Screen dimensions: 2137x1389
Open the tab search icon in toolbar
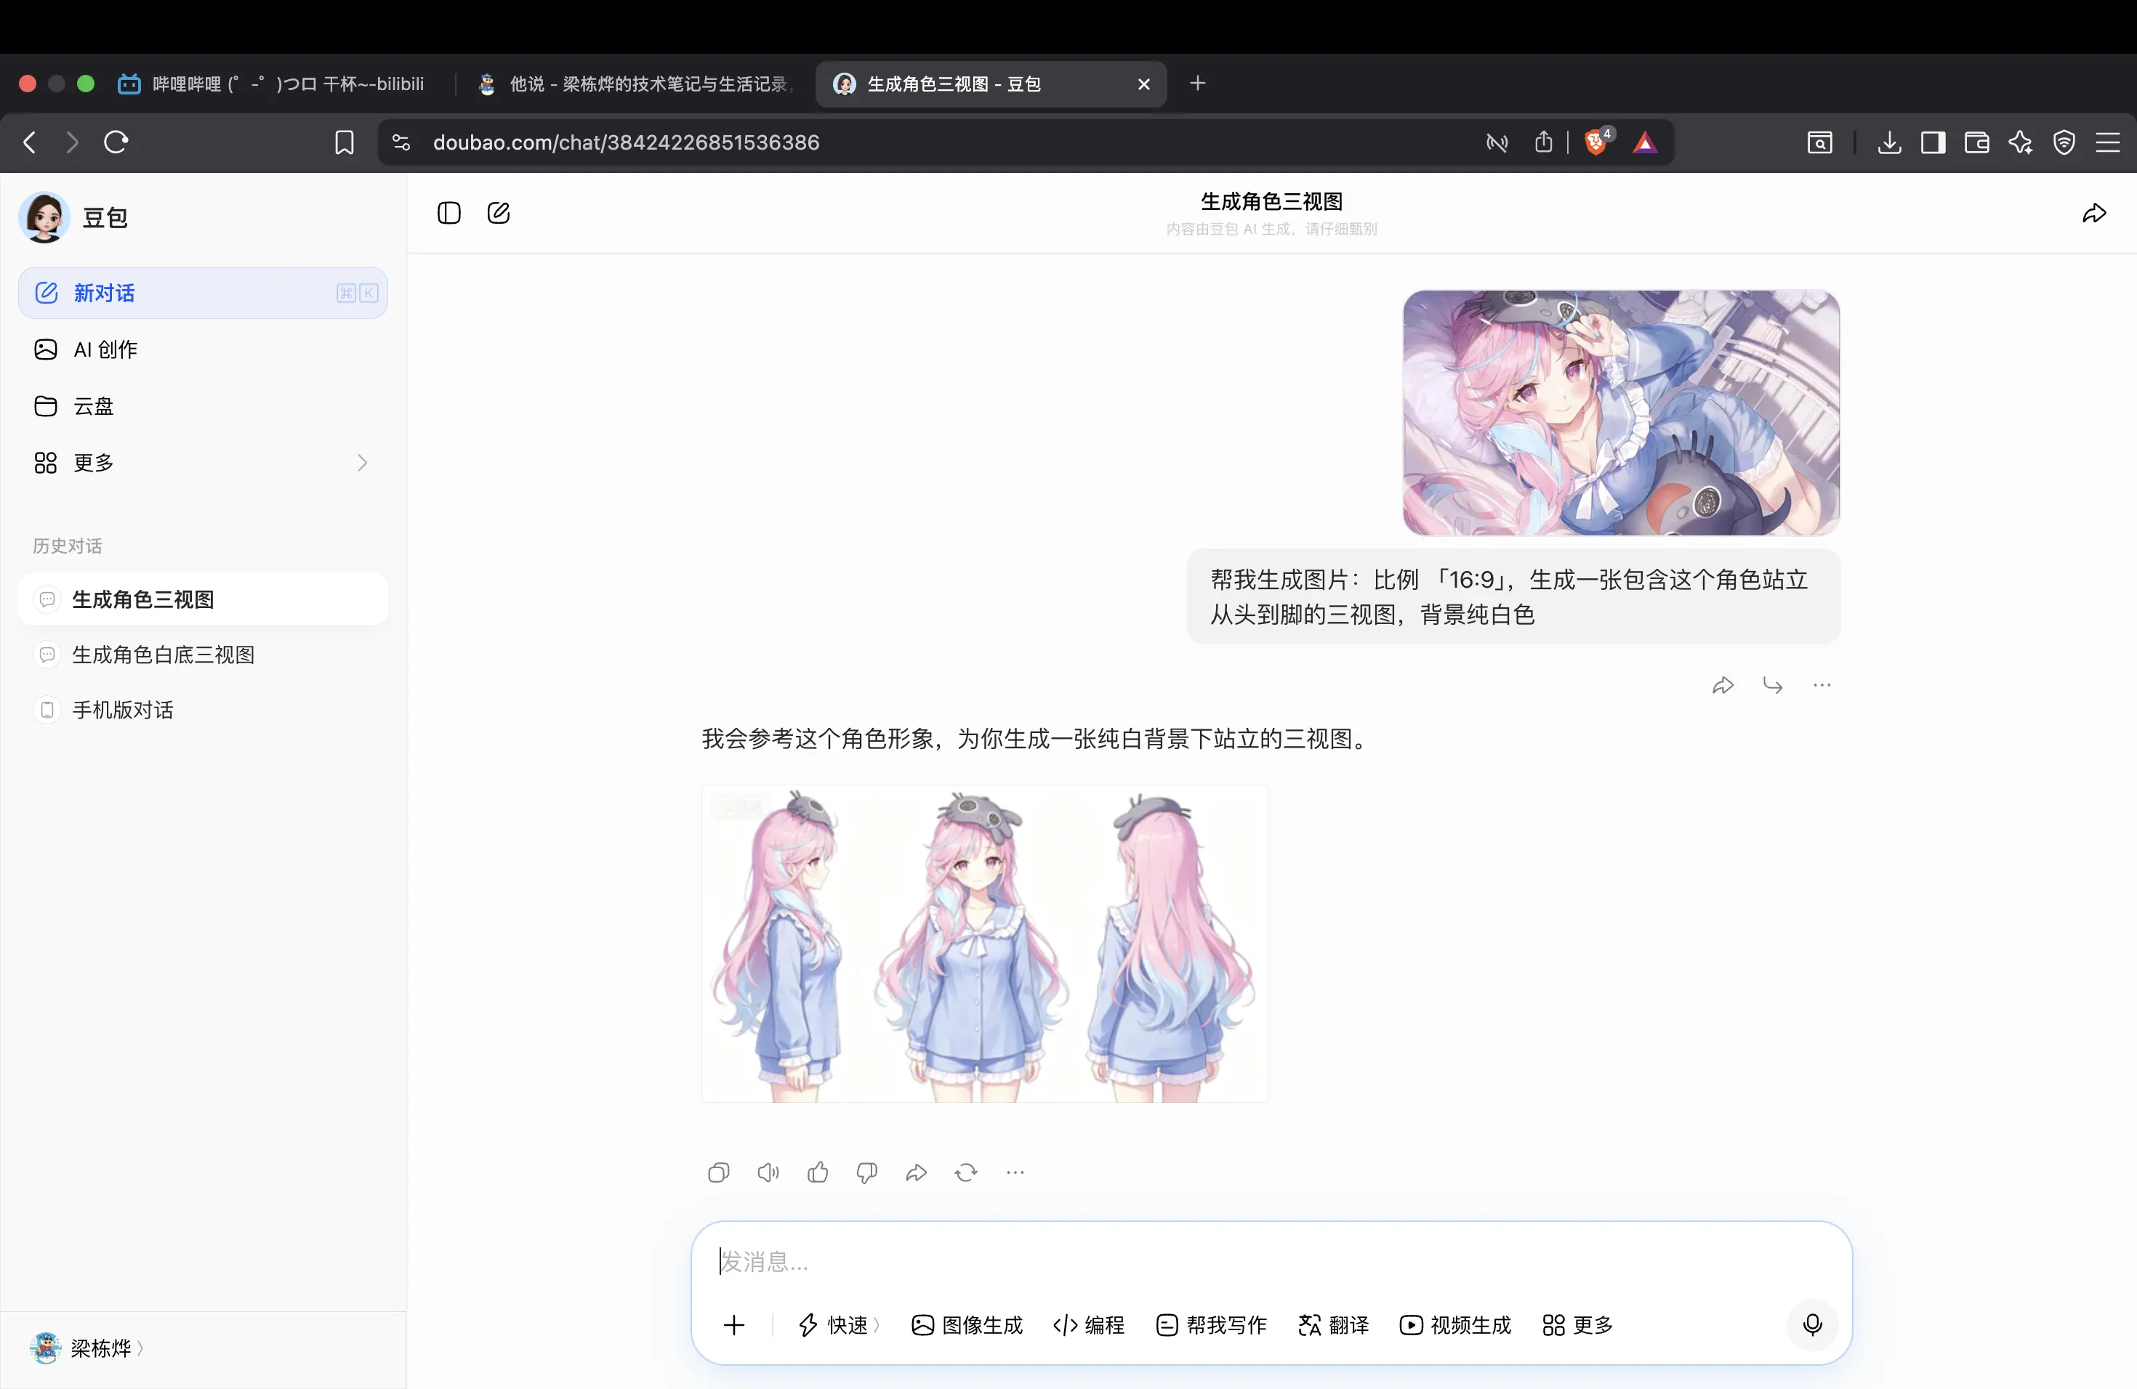tap(1820, 142)
